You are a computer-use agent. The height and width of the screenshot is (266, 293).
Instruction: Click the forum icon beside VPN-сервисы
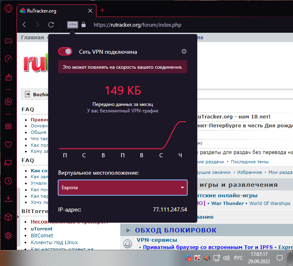(x=128, y=243)
